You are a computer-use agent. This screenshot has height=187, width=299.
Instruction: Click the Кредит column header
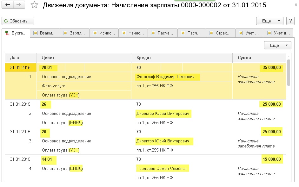[x=182, y=58]
